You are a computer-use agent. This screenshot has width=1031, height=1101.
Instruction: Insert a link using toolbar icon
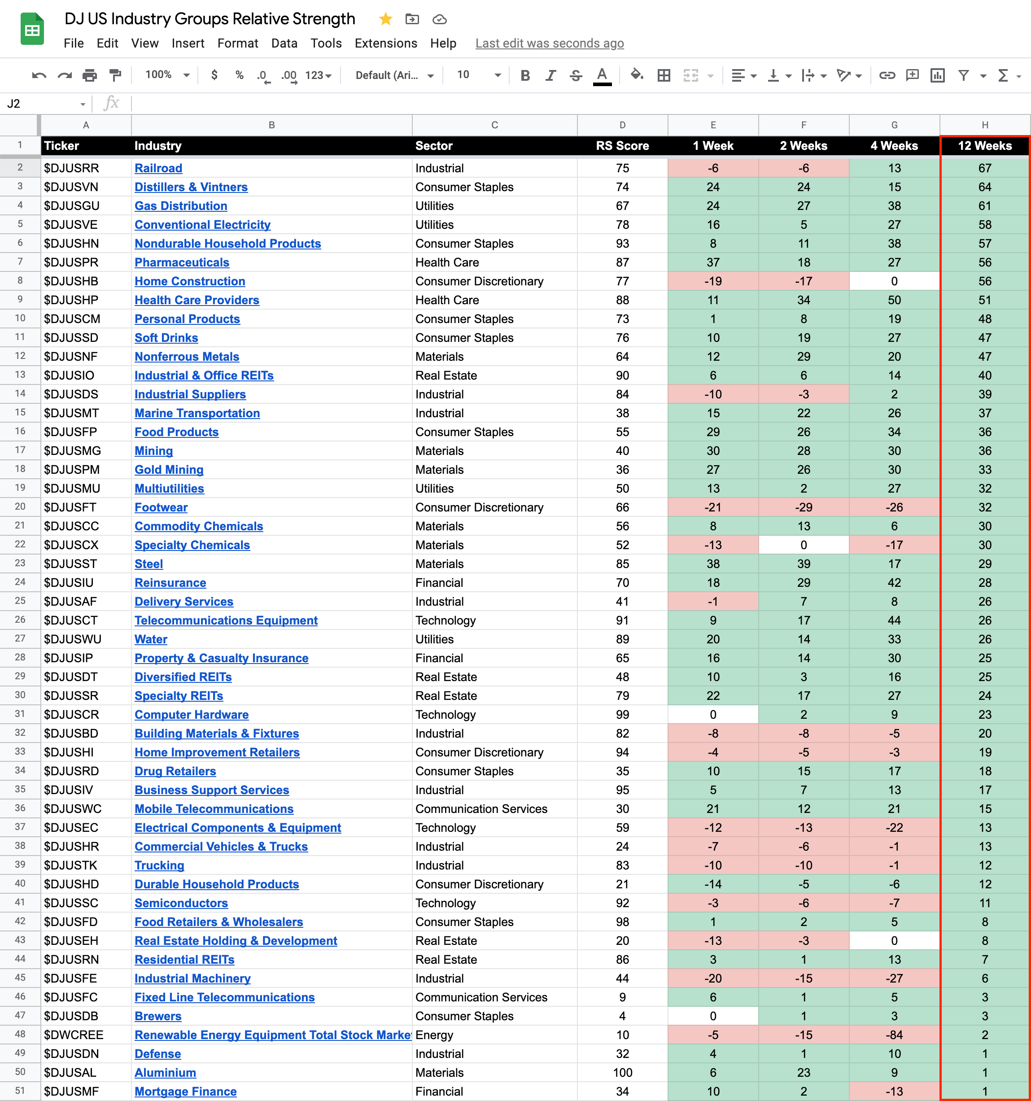(x=887, y=75)
